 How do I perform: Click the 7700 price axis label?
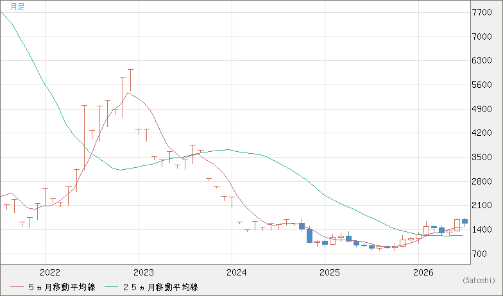click(482, 13)
